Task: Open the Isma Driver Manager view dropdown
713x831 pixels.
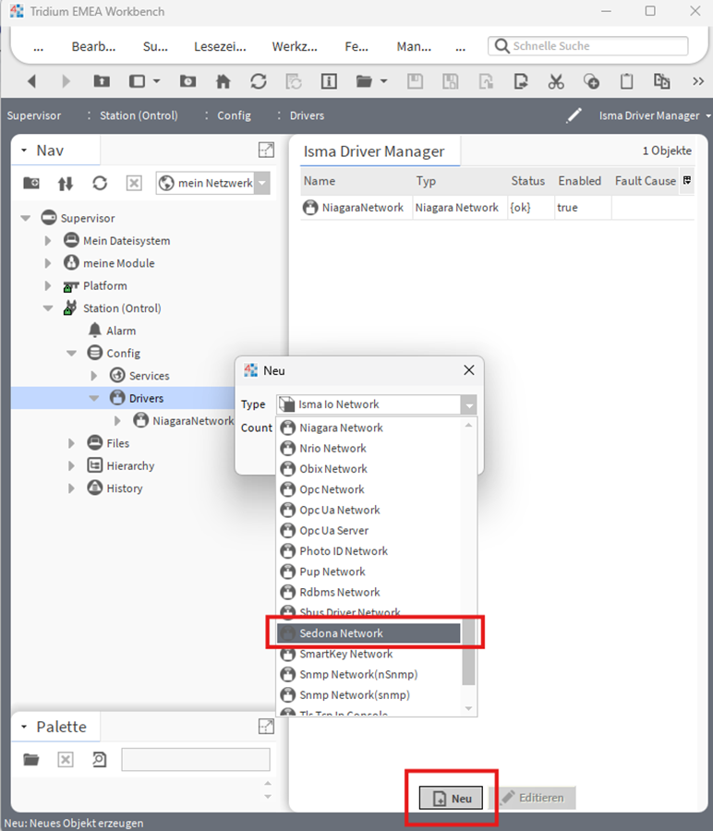Action: [708, 115]
